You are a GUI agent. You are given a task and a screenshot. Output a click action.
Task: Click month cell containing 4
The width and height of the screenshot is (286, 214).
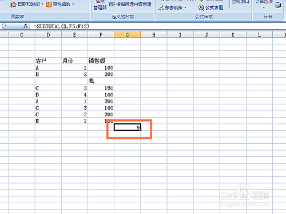point(74,95)
